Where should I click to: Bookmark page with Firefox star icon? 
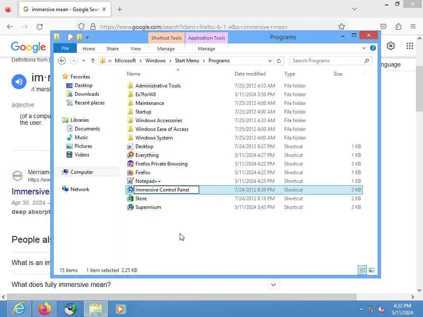point(342,27)
